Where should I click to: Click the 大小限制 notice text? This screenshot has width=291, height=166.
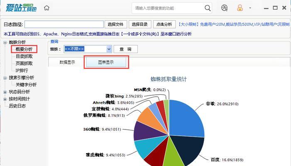pos(234,24)
